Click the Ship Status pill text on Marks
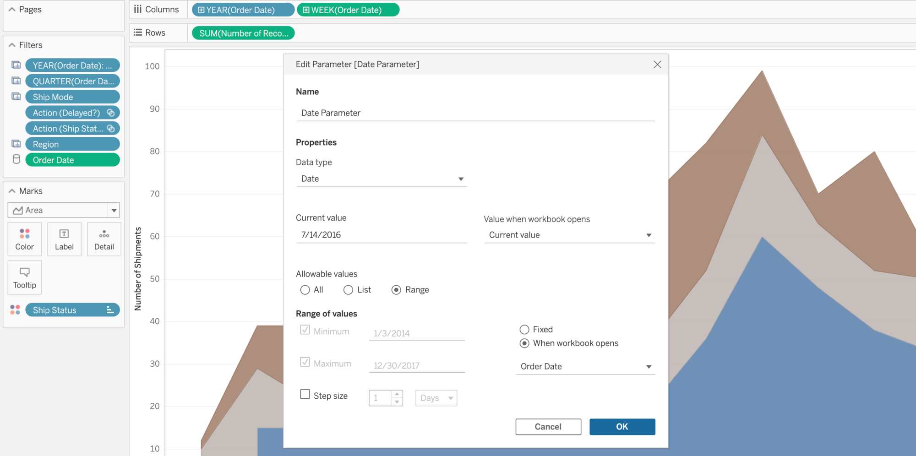916x456 pixels. click(55, 310)
